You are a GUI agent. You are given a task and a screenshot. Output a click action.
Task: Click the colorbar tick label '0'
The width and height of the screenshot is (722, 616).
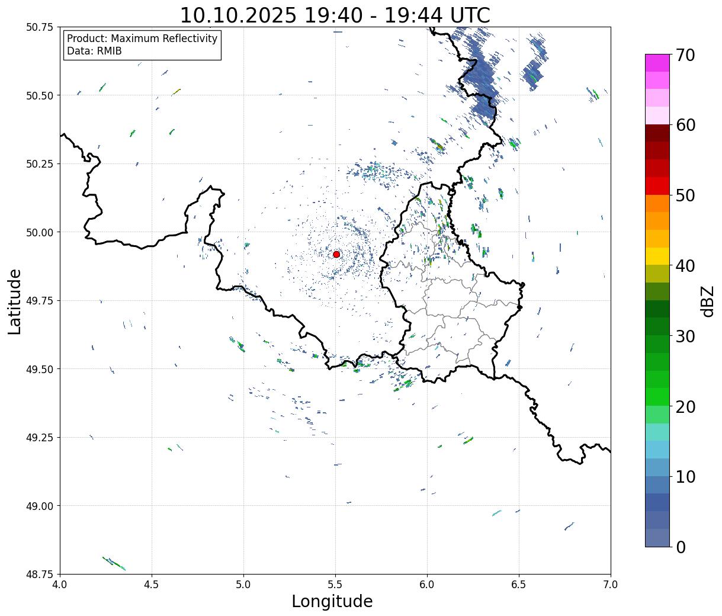[x=681, y=547]
